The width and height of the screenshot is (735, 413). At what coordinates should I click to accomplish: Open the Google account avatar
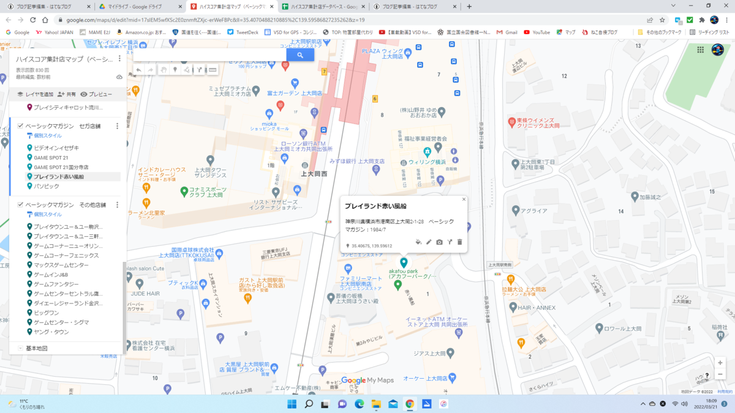coord(718,50)
